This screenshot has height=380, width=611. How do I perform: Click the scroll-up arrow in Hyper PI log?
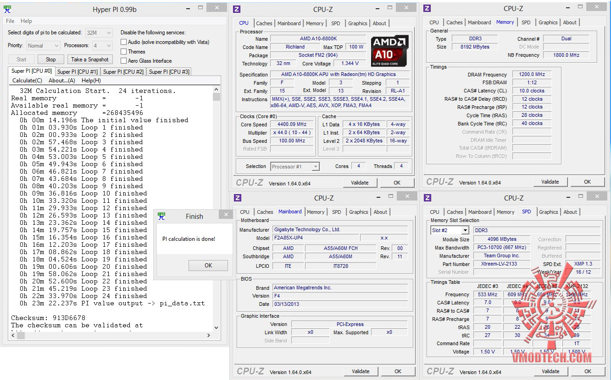pos(217,90)
